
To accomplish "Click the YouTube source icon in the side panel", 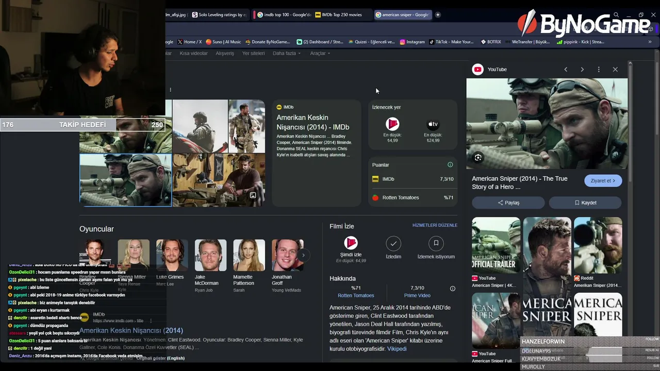I will pos(478,70).
